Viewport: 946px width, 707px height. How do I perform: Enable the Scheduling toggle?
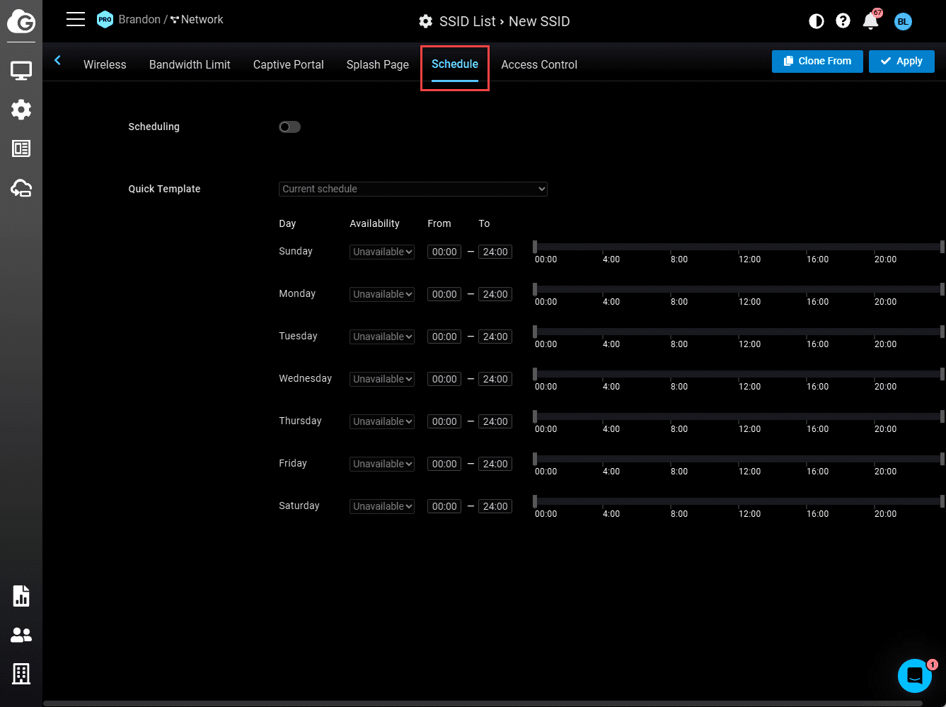coord(289,127)
